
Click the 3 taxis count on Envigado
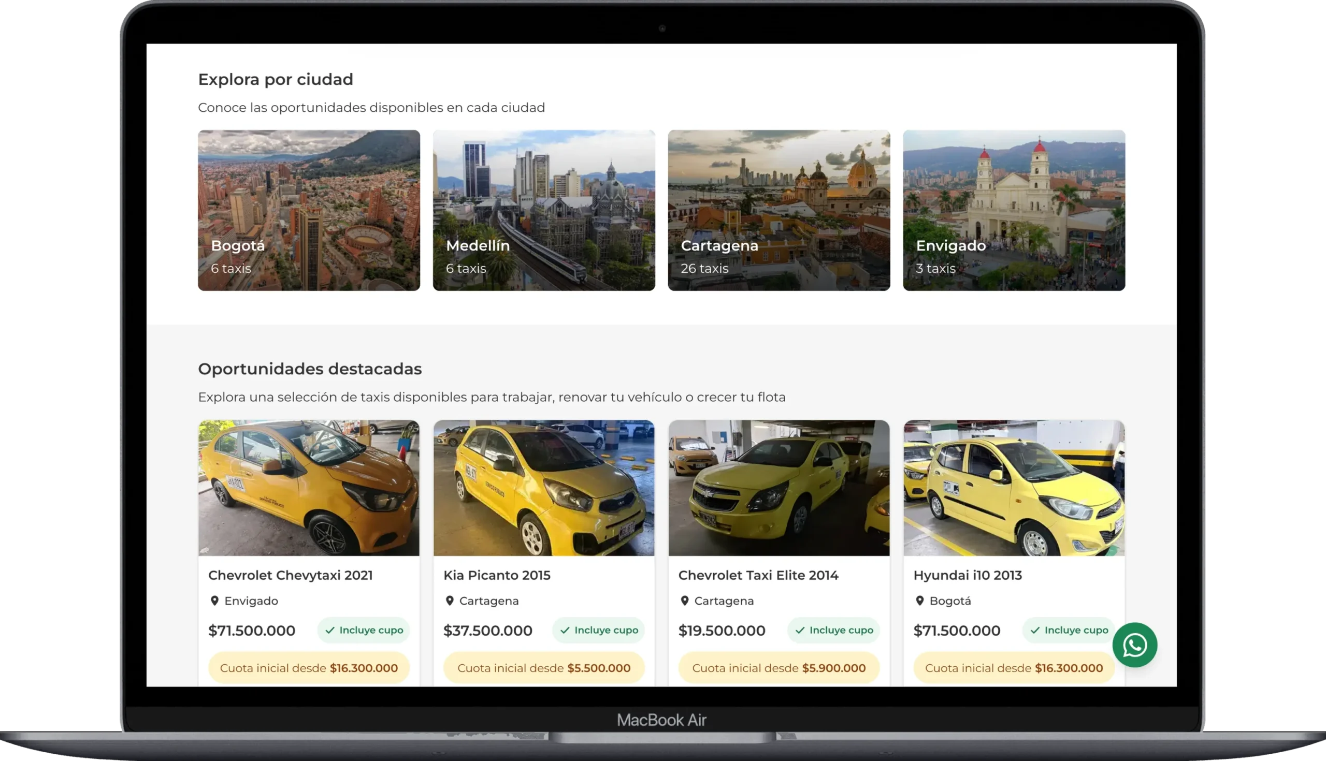click(935, 268)
